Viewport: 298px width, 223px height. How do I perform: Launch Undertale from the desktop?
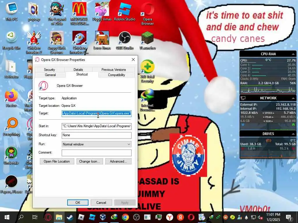coord(11,156)
